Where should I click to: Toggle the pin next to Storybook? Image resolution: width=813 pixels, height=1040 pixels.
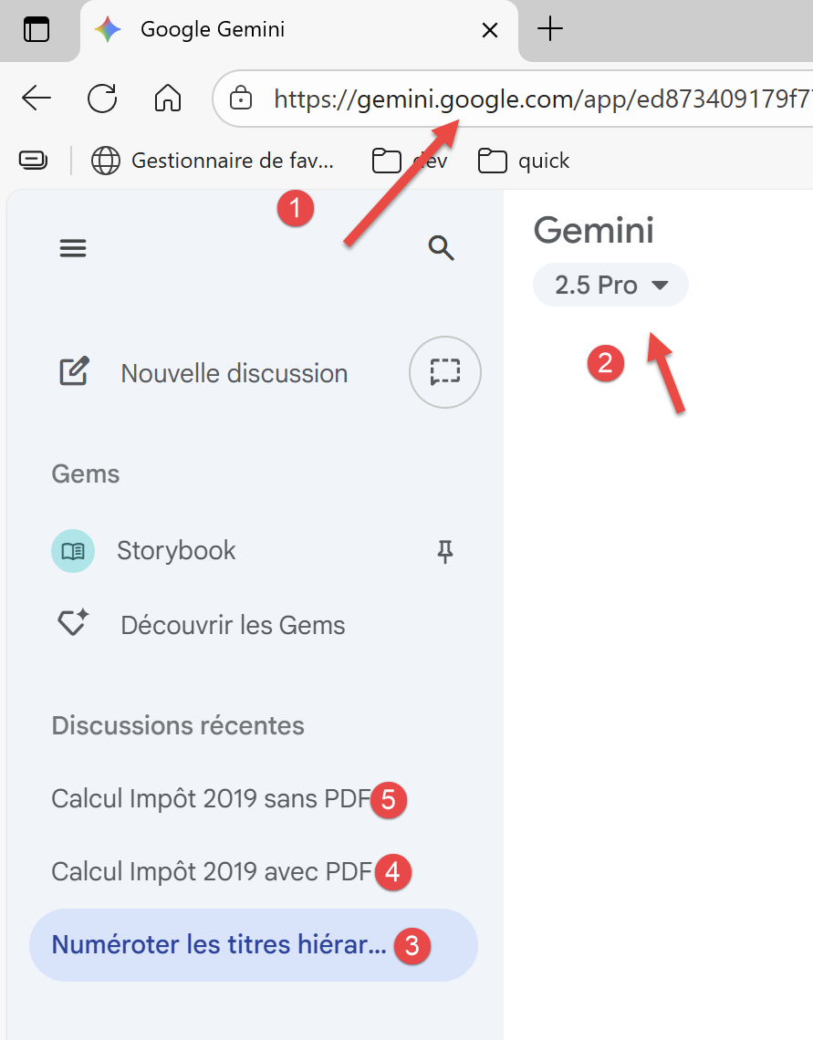coord(445,551)
